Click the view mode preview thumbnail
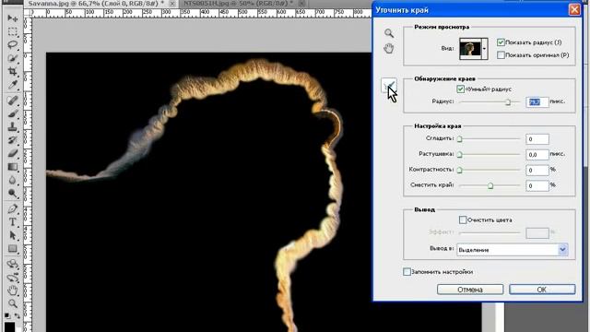Image resolution: width=590 pixels, height=332 pixels. (470, 49)
